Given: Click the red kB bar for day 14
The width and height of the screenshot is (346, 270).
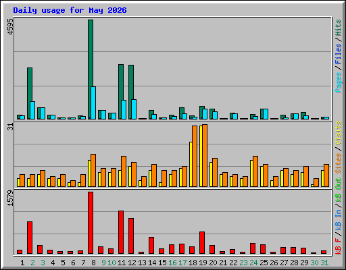Looking at the screenshot, I should tap(151, 246).
